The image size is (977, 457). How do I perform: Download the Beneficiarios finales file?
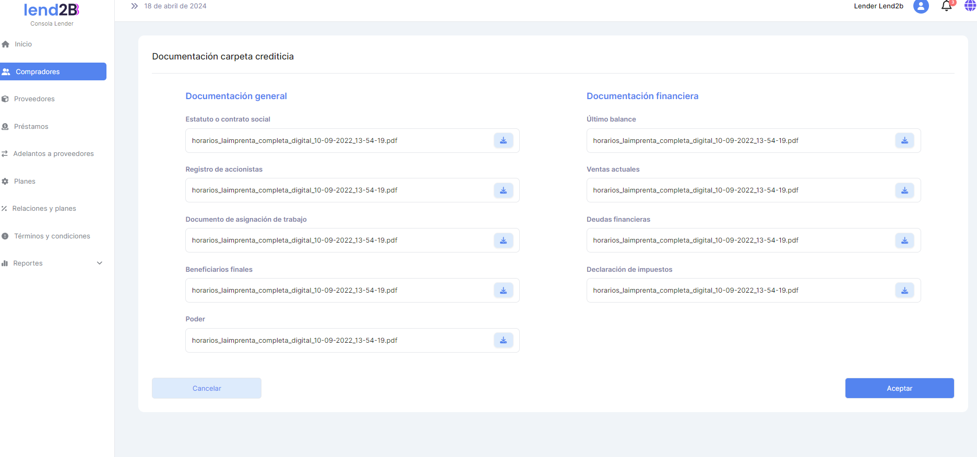pyautogui.click(x=503, y=291)
